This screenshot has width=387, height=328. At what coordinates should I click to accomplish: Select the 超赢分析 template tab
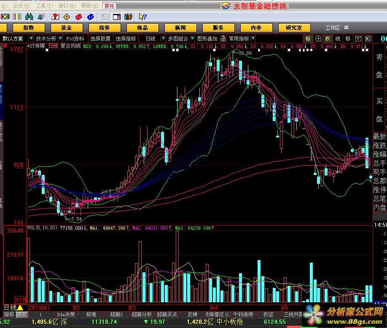[x=142, y=315]
